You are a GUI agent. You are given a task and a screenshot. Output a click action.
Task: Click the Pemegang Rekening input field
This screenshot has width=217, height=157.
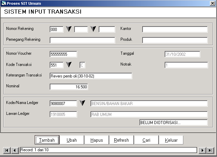tap(82, 40)
